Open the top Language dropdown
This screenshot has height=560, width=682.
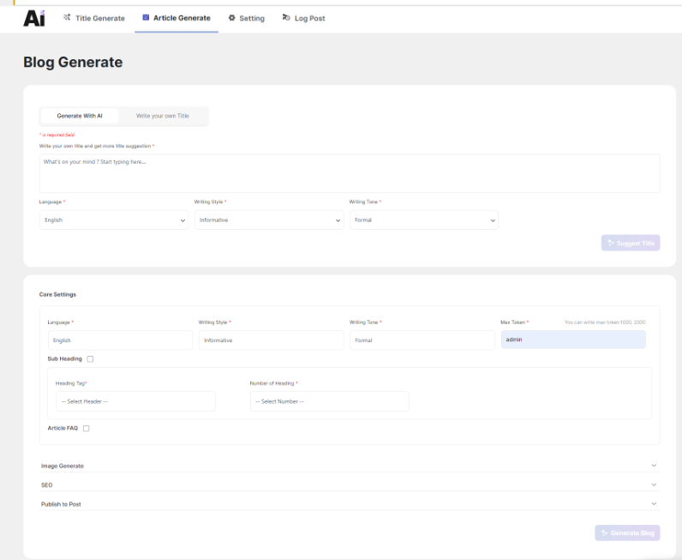click(x=114, y=220)
